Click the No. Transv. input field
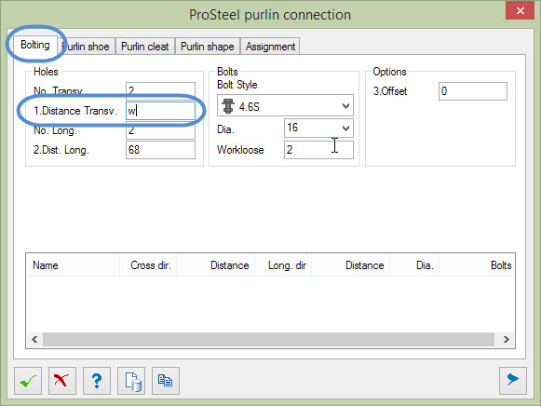 click(160, 90)
